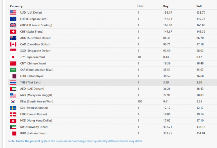
Task: Click the Buy column header
Action: tap(166, 6)
